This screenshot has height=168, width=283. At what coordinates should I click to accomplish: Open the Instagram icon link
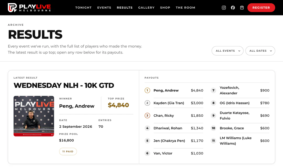(224, 8)
